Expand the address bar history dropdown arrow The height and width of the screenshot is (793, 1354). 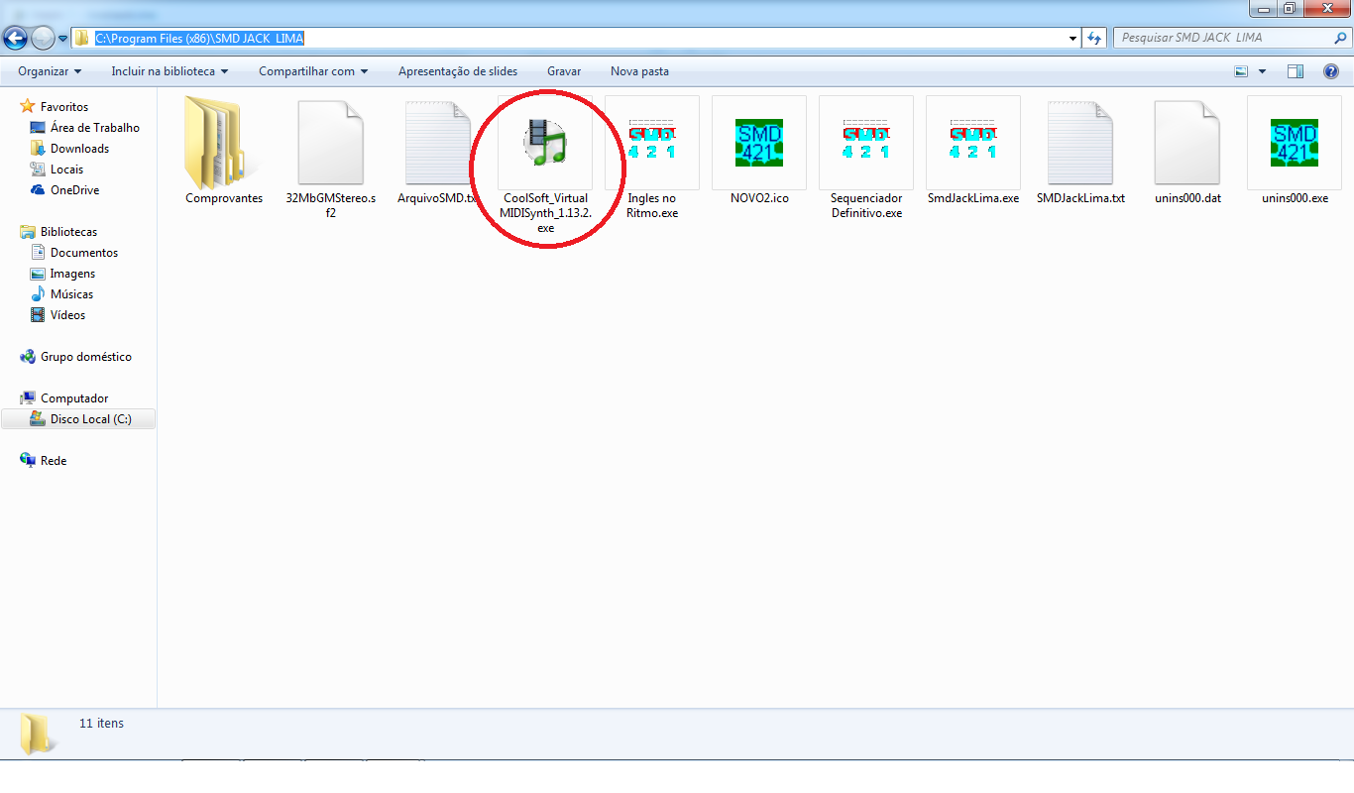tap(1072, 39)
